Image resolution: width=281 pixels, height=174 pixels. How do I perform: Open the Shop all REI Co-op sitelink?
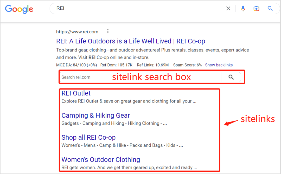click(x=88, y=137)
